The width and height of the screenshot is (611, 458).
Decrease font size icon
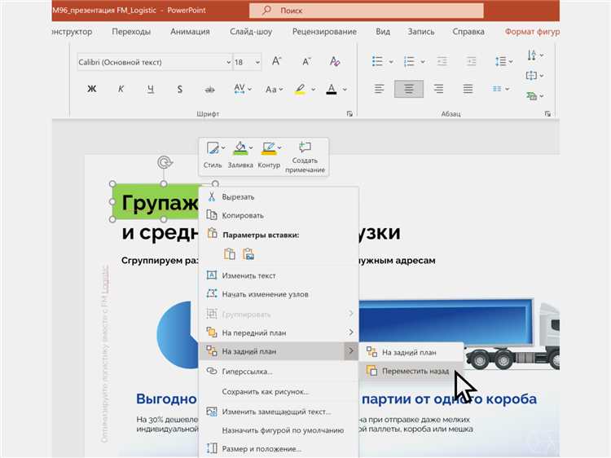click(306, 61)
